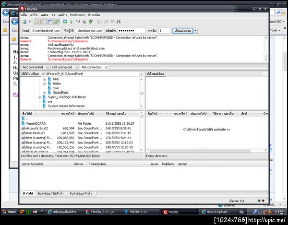Close the active third Not connected tab
This screenshot has width=288, height=225.
click(x=107, y=67)
